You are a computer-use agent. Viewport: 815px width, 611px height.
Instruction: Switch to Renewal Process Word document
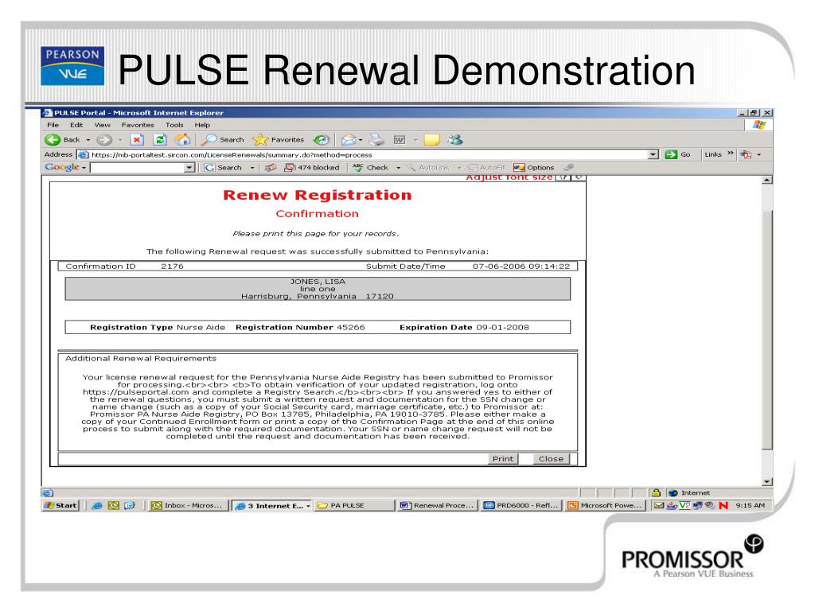[437, 505]
